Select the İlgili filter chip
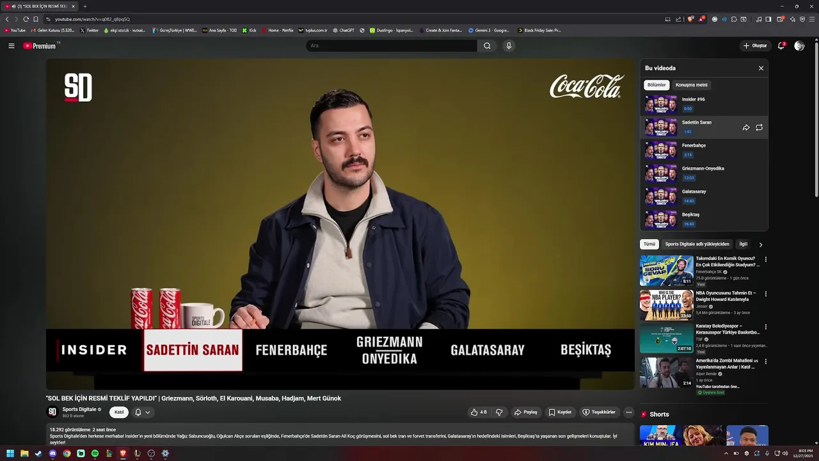Screen dimensions: 819x461 click(x=743, y=244)
